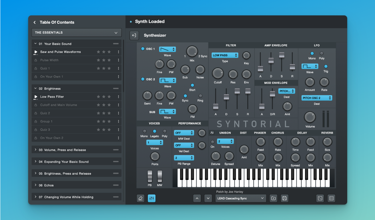Click the grid dots icon at bottom right

[x=331, y=198]
